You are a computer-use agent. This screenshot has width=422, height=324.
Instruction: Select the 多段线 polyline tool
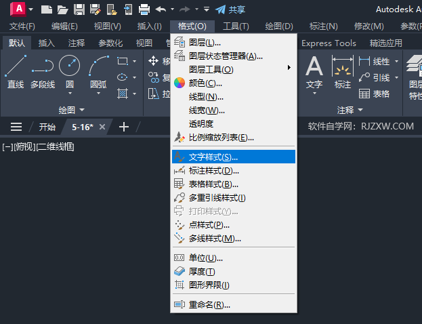click(43, 72)
